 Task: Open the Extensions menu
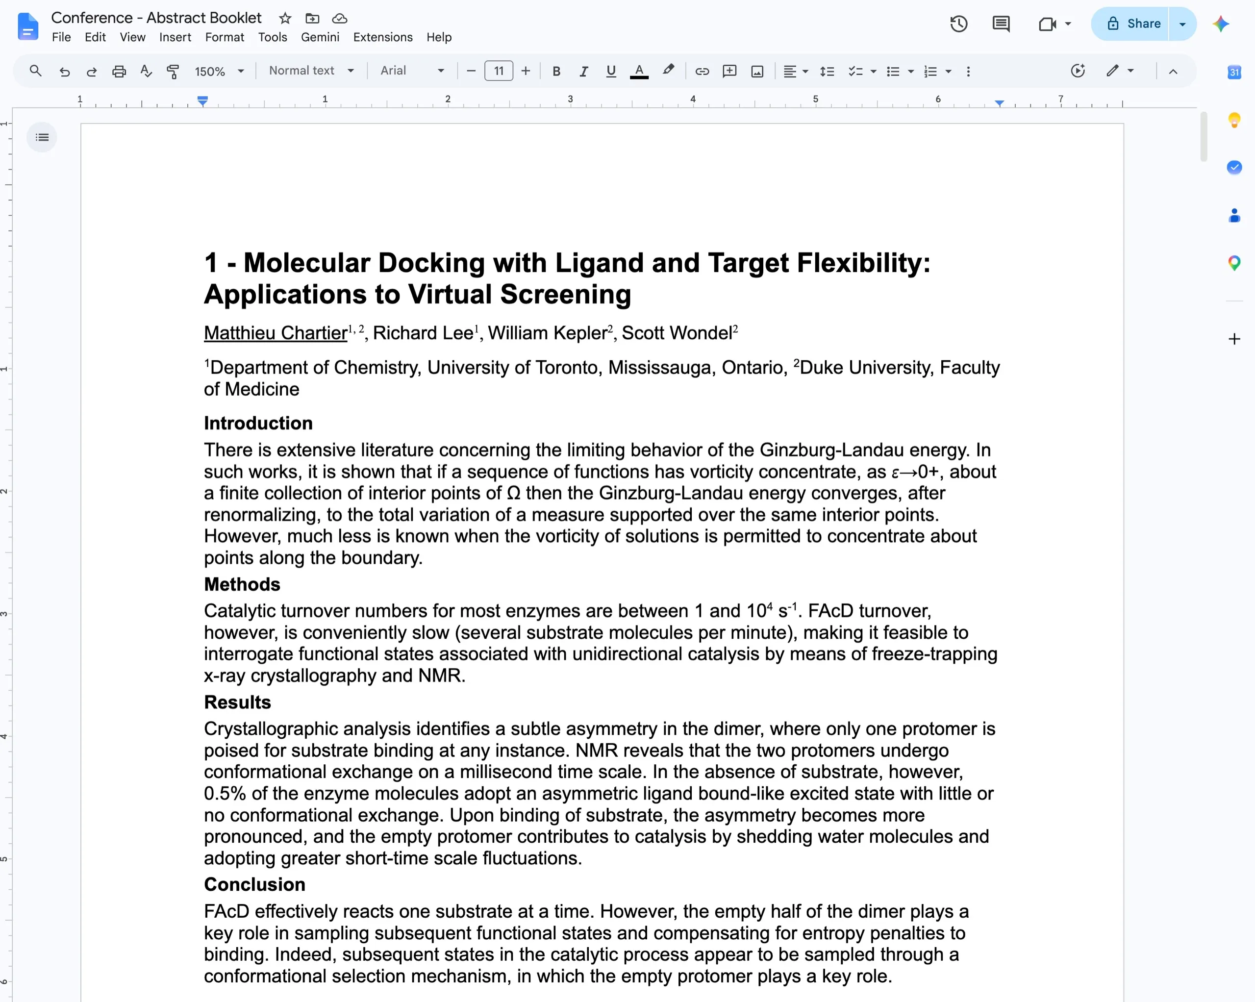[x=382, y=37]
